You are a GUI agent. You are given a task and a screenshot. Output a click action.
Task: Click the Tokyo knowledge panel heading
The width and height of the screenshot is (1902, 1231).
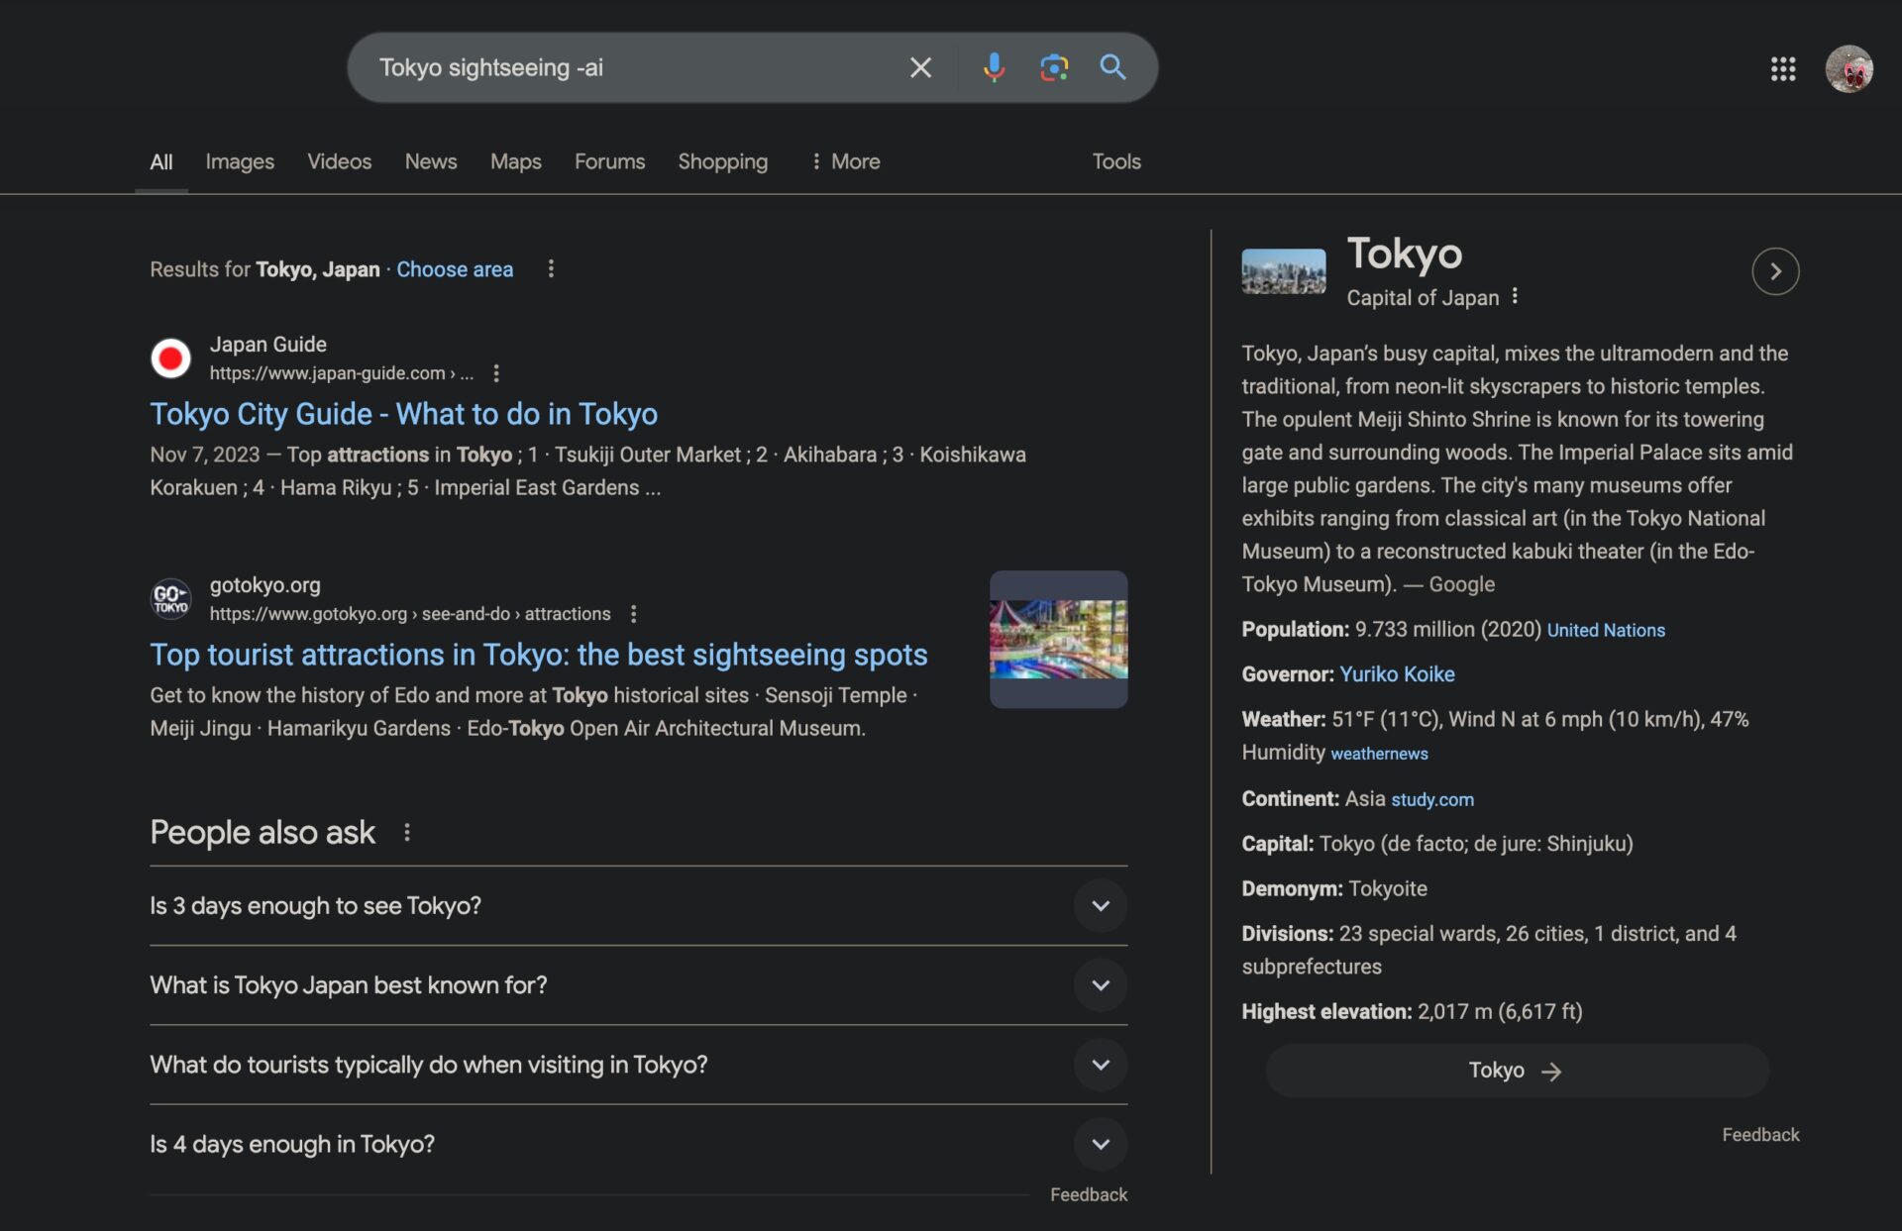pyautogui.click(x=1404, y=254)
